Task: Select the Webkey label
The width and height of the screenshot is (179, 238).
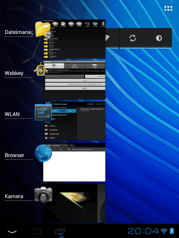Action: [x=14, y=73]
